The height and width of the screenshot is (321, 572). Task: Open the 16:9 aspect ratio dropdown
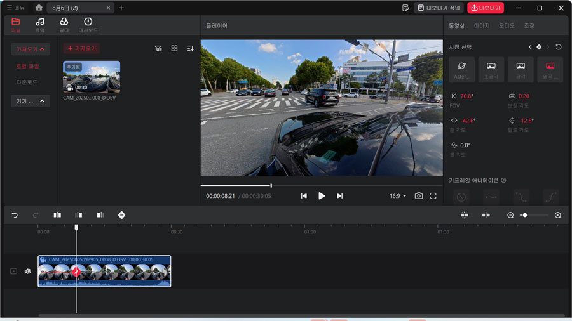pos(398,196)
